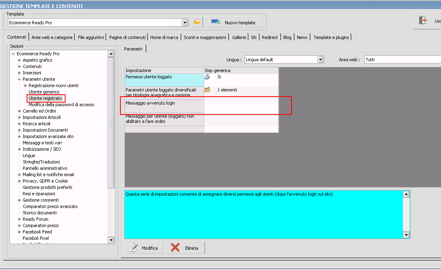Open the Siti tab
441x270 pixels.
(x=253, y=37)
